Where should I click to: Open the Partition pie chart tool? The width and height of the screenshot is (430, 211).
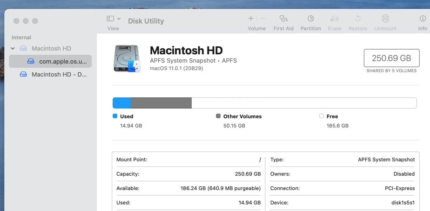coord(310,18)
